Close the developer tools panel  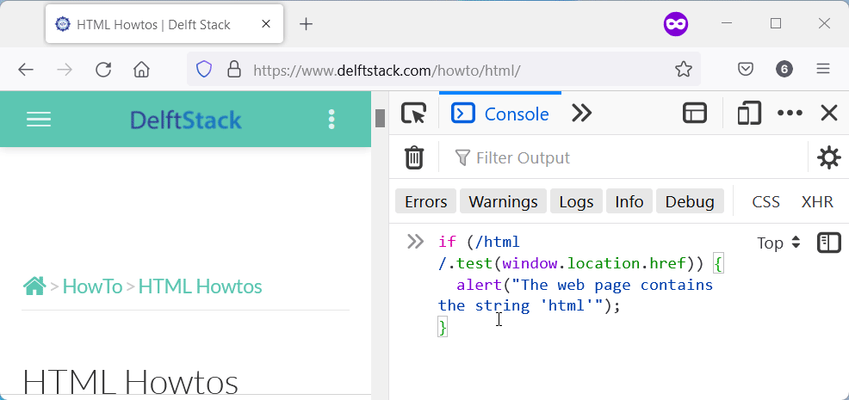pos(829,114)
